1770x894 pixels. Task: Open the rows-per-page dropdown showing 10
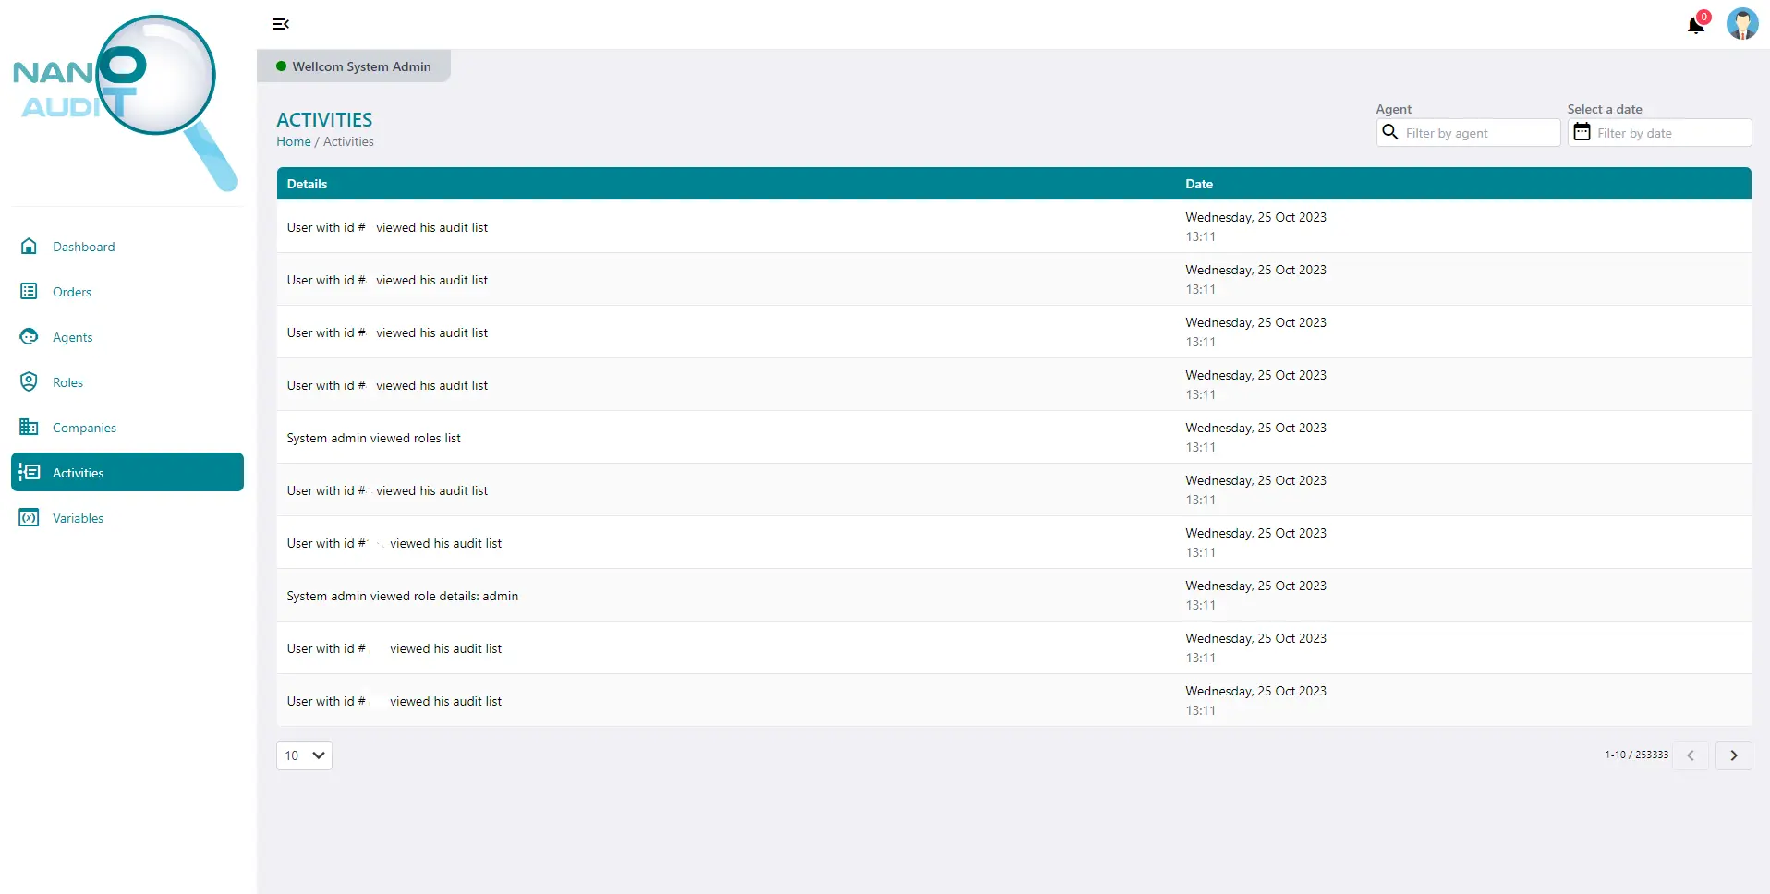(x=303, y=755)
